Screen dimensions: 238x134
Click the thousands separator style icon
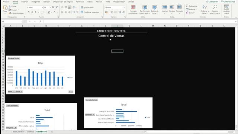click(116, 12)
